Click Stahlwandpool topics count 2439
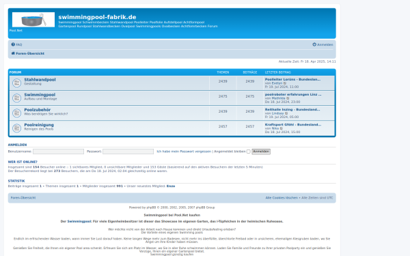 pyautogui.click(x=223, y=81)
